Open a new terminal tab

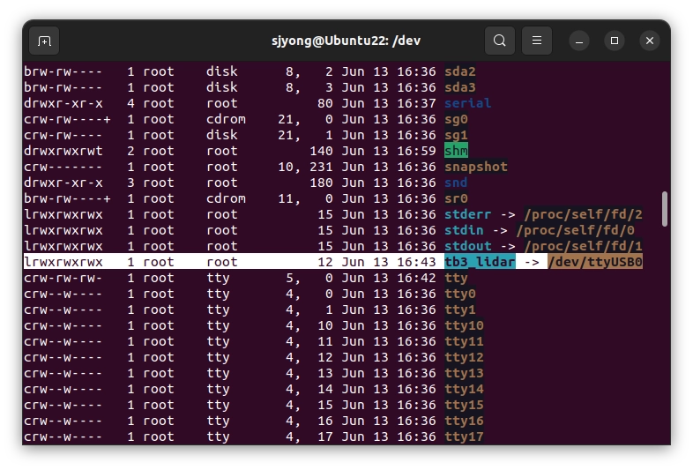point(44,41)
